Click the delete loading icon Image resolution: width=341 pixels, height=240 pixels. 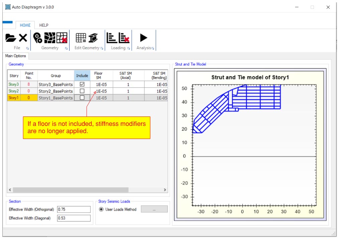coord(124,38)
